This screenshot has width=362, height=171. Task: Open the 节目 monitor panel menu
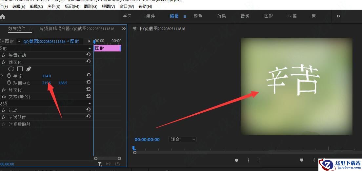190,29
